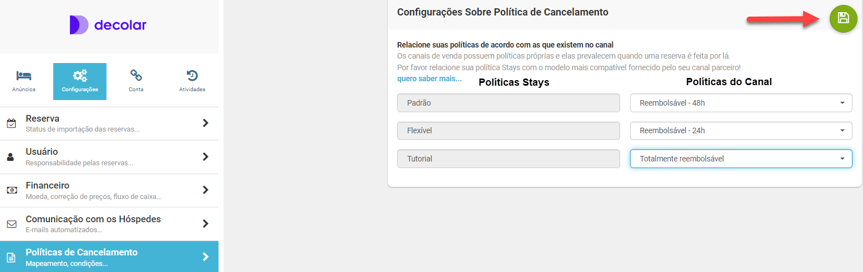Image resolution: width=863 pixels, height=272 pixels.
Task: Click the green save floppy-disk button
Action: (x=843, y=18)
